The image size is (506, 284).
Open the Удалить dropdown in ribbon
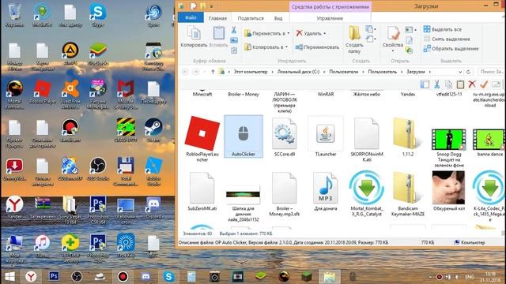tap(311, 33)
